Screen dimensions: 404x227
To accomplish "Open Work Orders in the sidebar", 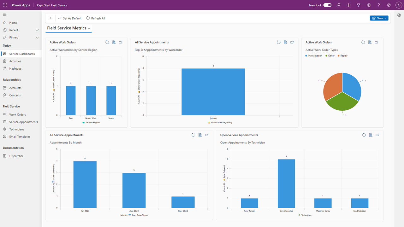I will coord(21,114).
